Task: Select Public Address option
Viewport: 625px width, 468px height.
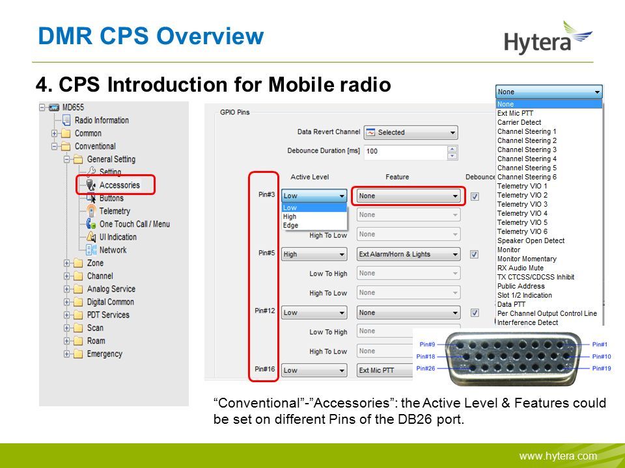Action: click(x=549, y=287)
